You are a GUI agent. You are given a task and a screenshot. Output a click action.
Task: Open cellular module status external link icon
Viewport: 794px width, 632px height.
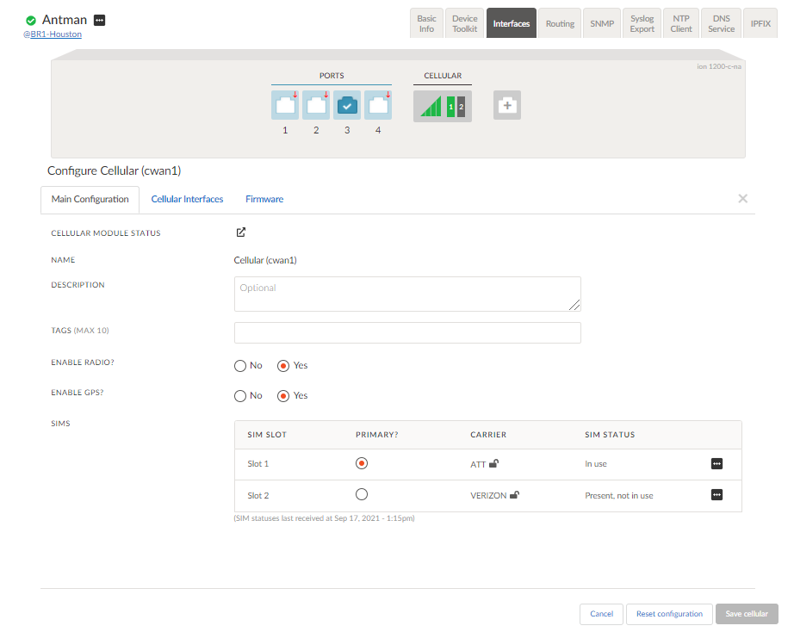241,232
